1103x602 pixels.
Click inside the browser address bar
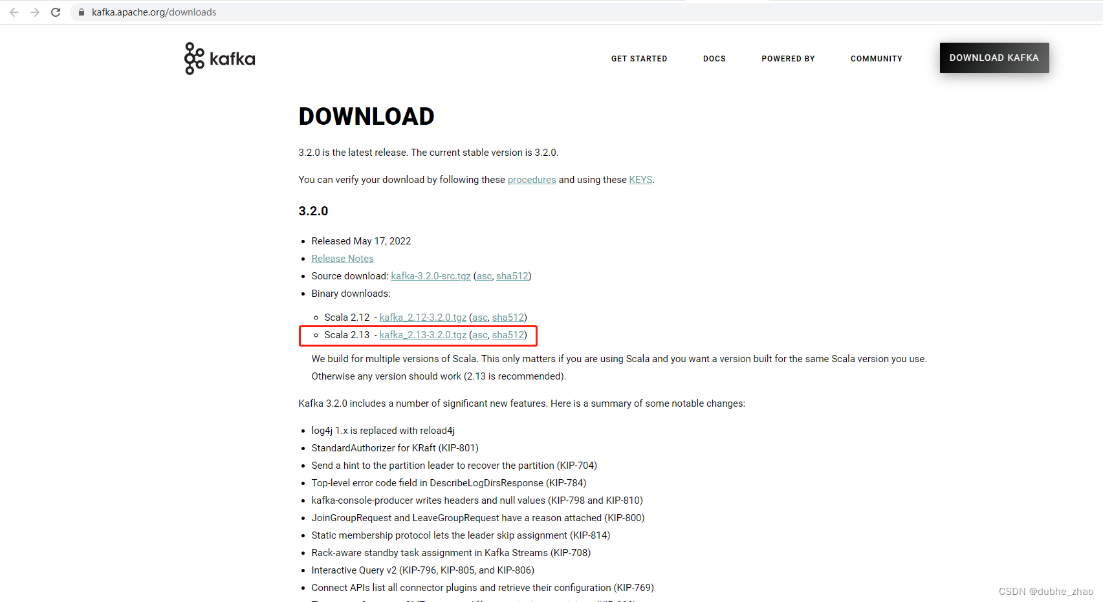[x=259, y=12]
